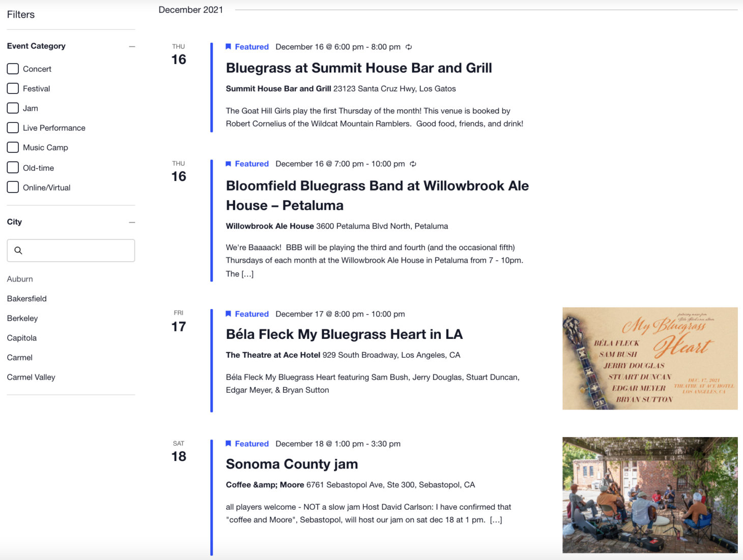This screenshot has width=743, height=560.
Task: Click the Featured flag on the Bloomfield Bluegrass entry
Action: pyautogui.click(x=228, y=164)
